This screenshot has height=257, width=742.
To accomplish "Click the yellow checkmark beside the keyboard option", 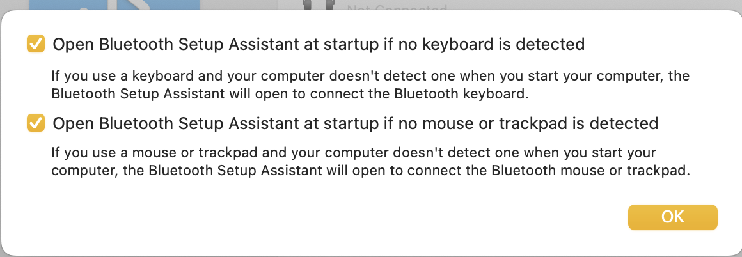I will tap(35, 44).
